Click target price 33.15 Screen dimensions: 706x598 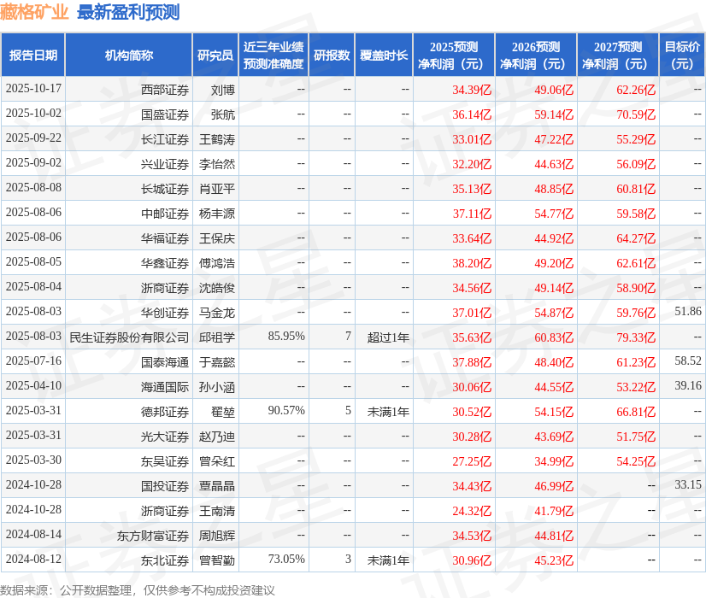688,484
